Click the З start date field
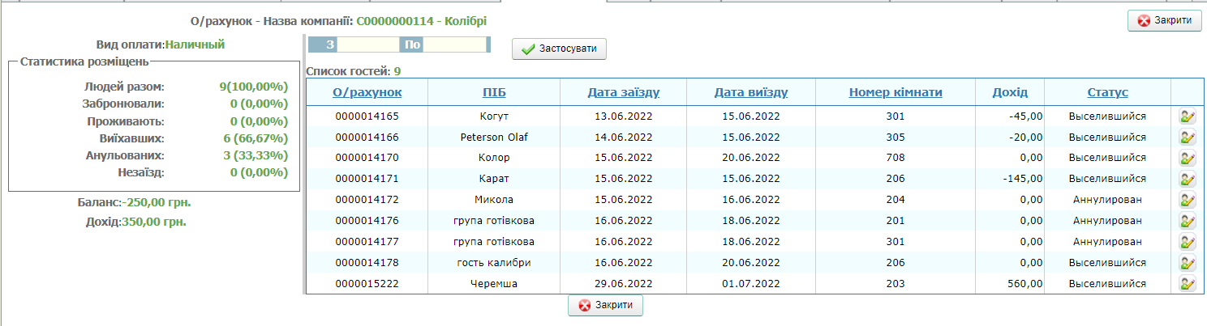1207x326 pixels. [368, 45]
